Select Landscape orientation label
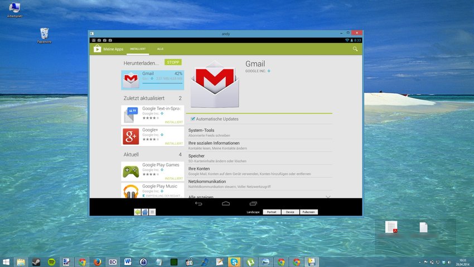 point(253,212)
